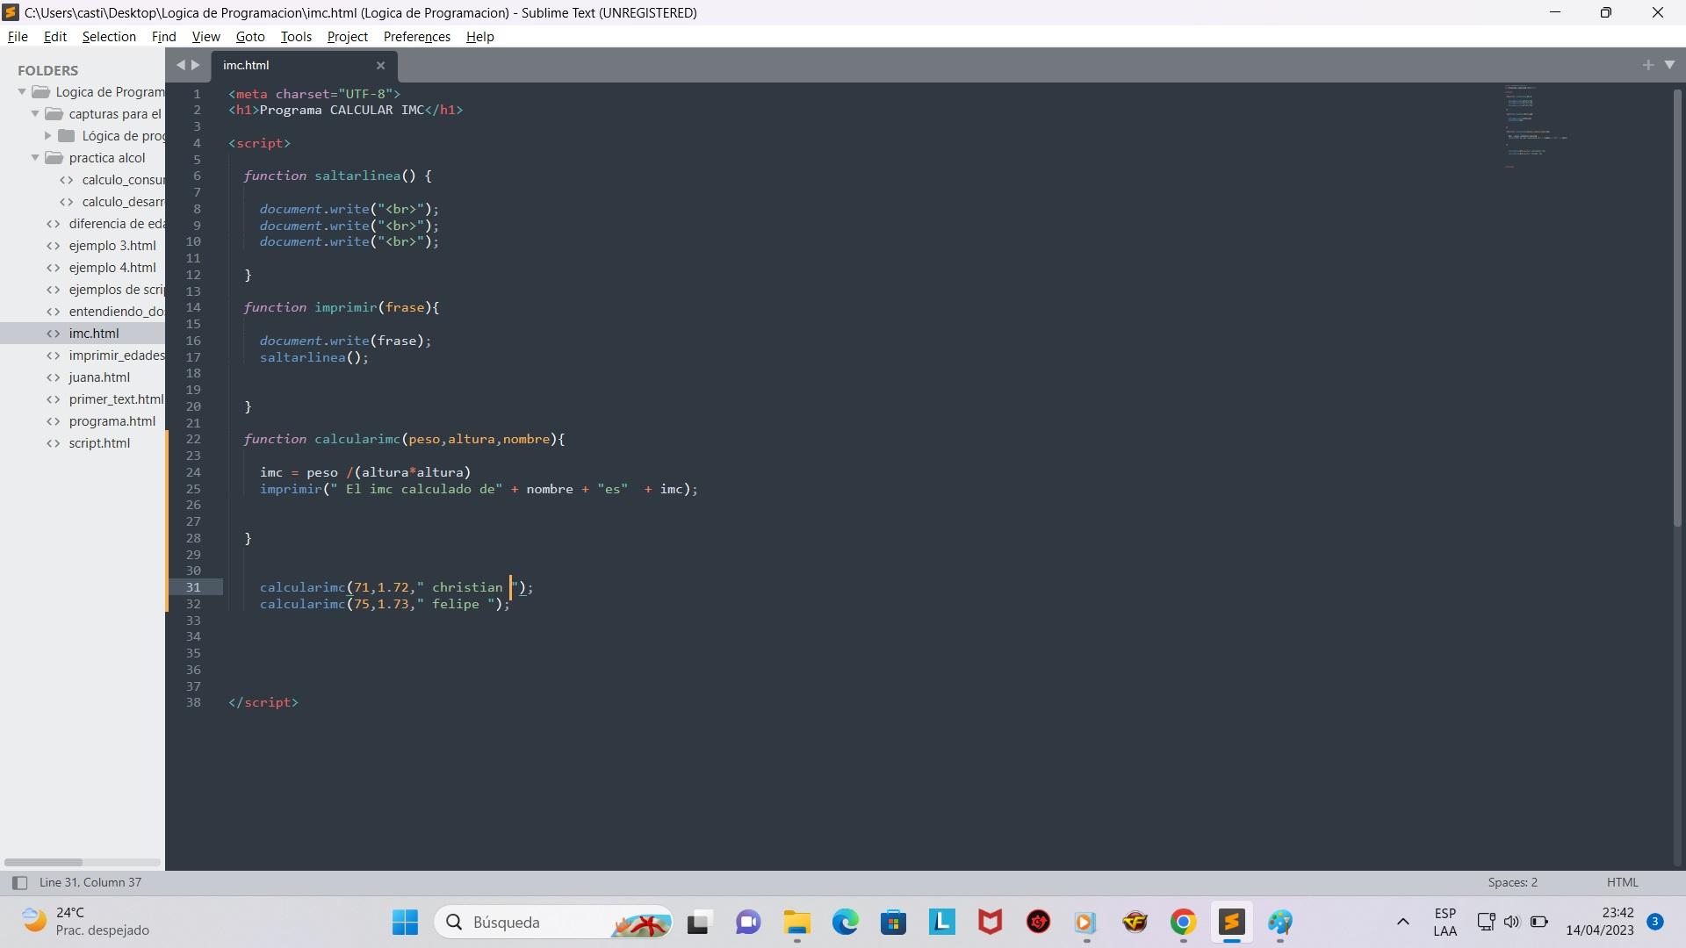Change syntax via HTML status label
This screenshot has width=1686, height=948.
1622,882
